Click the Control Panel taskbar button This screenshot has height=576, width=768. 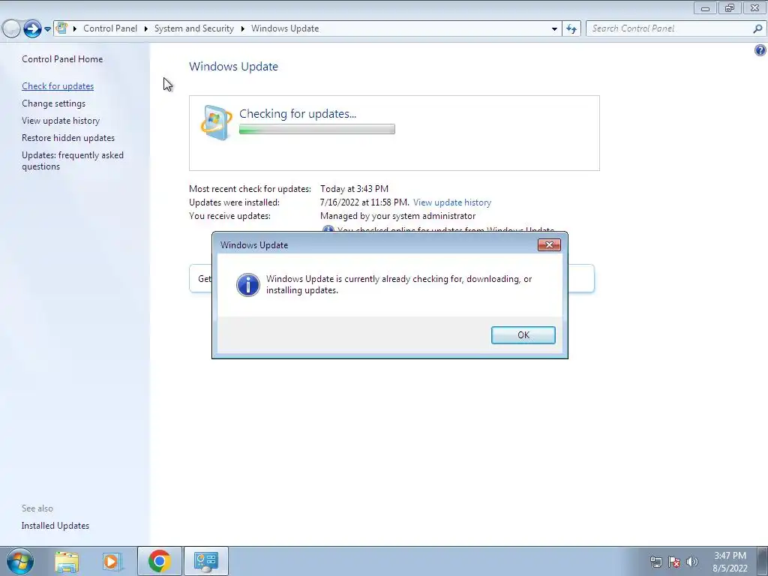[205, 561]
